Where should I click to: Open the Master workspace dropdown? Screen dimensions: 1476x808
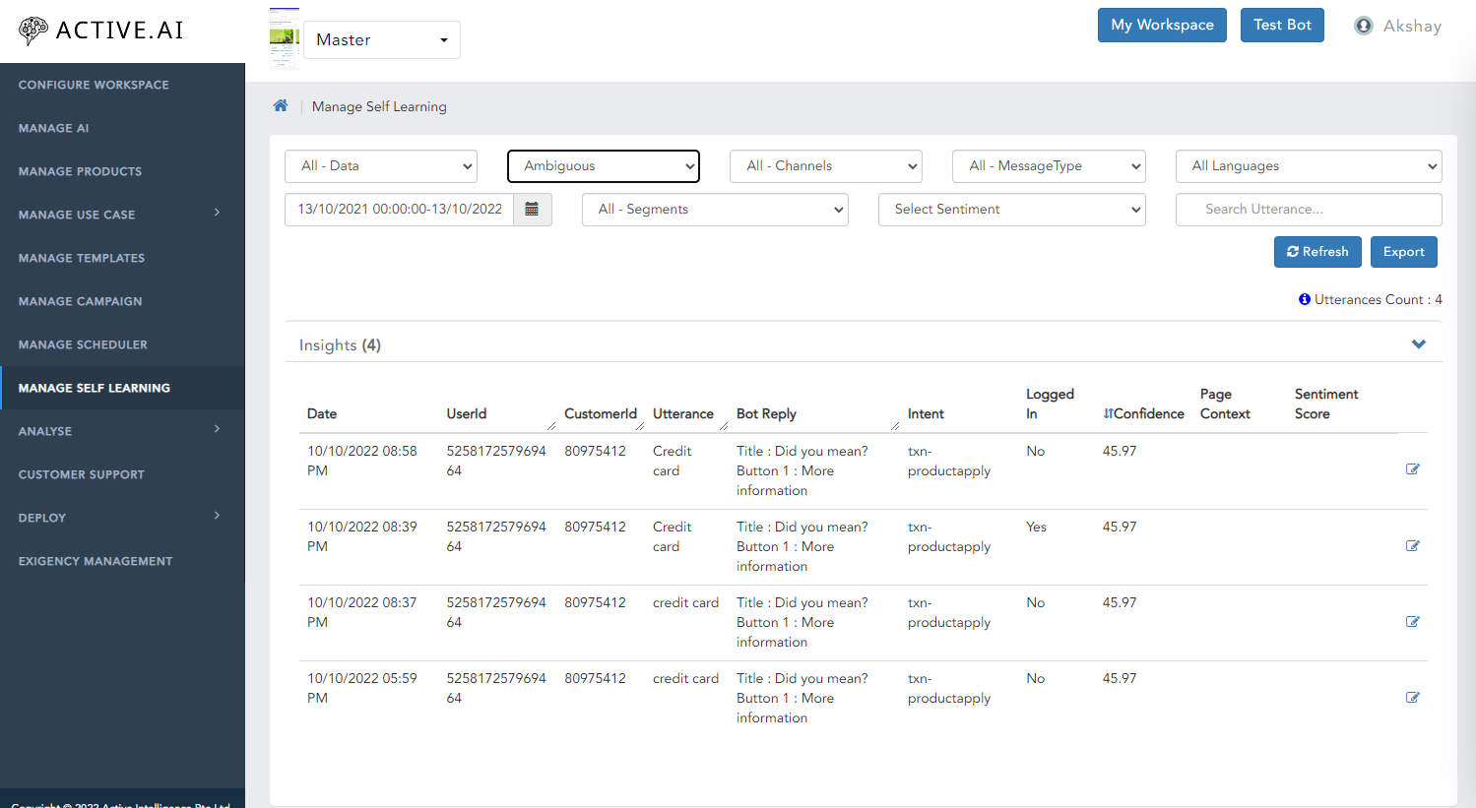[382, 39]
